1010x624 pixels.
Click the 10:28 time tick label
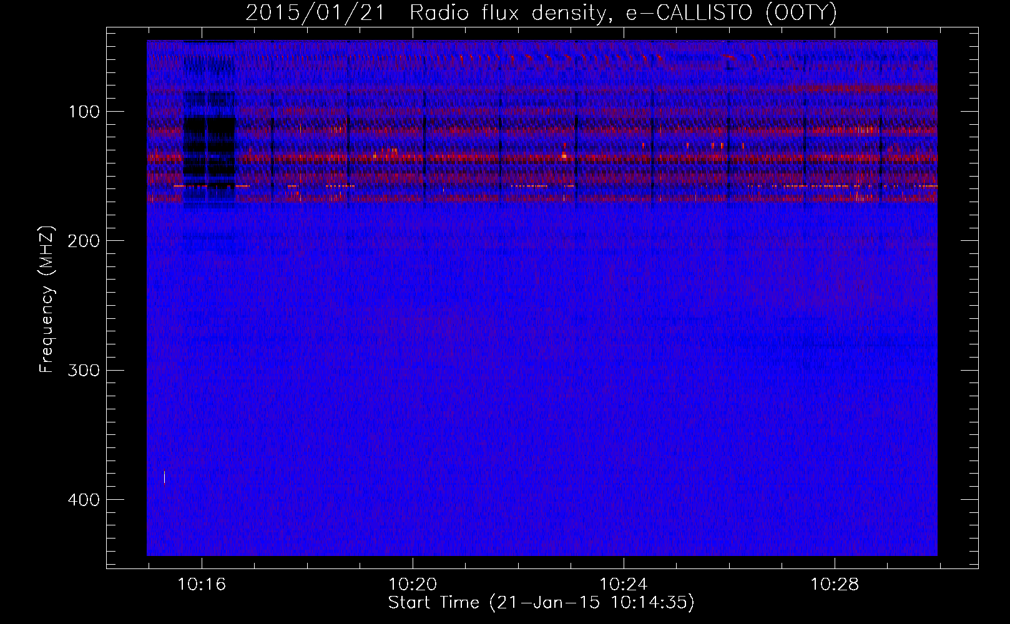pyautogui.click(x=835, y=585)
